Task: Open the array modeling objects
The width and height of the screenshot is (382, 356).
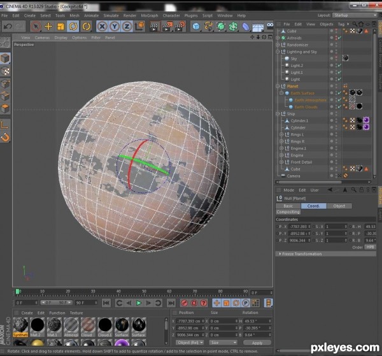Action: coord(233,26)
